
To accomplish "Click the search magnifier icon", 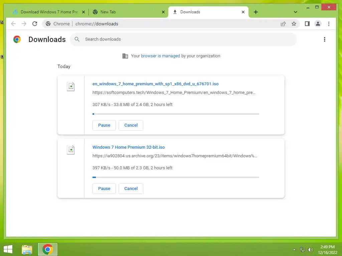I will pyautogui.click(x=77, y=39).
